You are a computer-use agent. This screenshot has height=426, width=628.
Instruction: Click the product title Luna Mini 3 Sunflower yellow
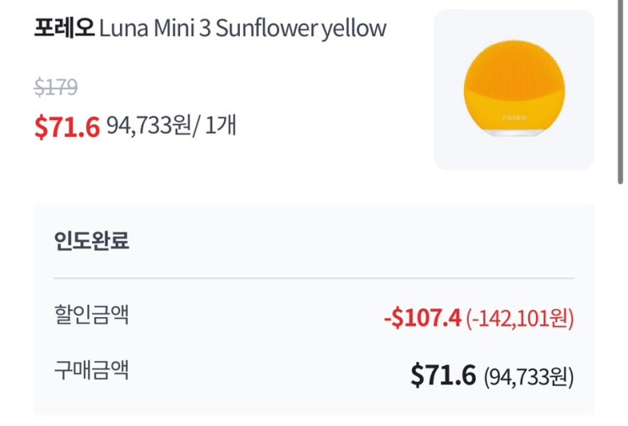point(243,29)
